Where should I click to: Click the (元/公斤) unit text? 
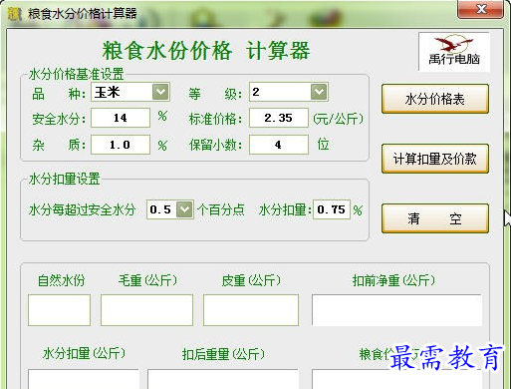pyautogui.click(x=338, y=119)
